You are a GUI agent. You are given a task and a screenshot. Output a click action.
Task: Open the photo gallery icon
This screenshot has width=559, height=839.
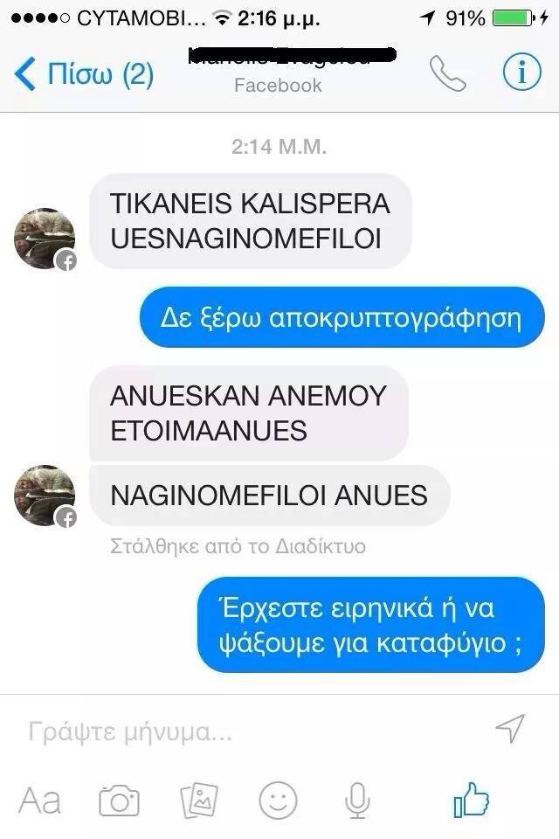click(x=199, y=800)
